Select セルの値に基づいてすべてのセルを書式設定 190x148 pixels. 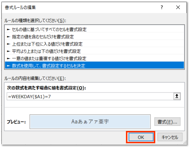(x=94, y=29)
